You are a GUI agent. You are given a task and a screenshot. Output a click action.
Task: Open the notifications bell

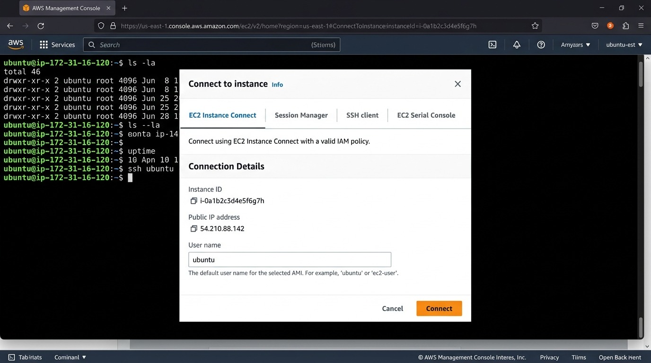(x=517, y=44)
